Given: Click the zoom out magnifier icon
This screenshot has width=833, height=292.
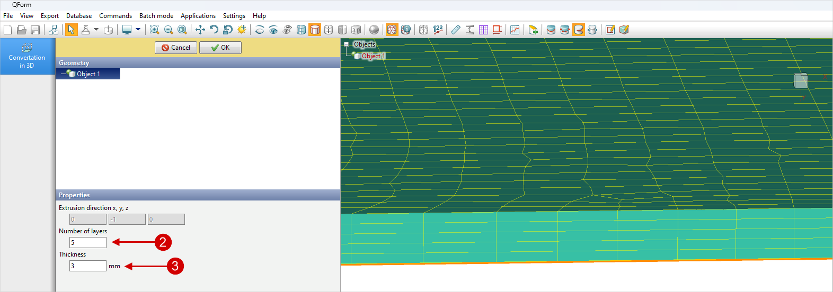Looking at the screenshot, I should 169,30.
